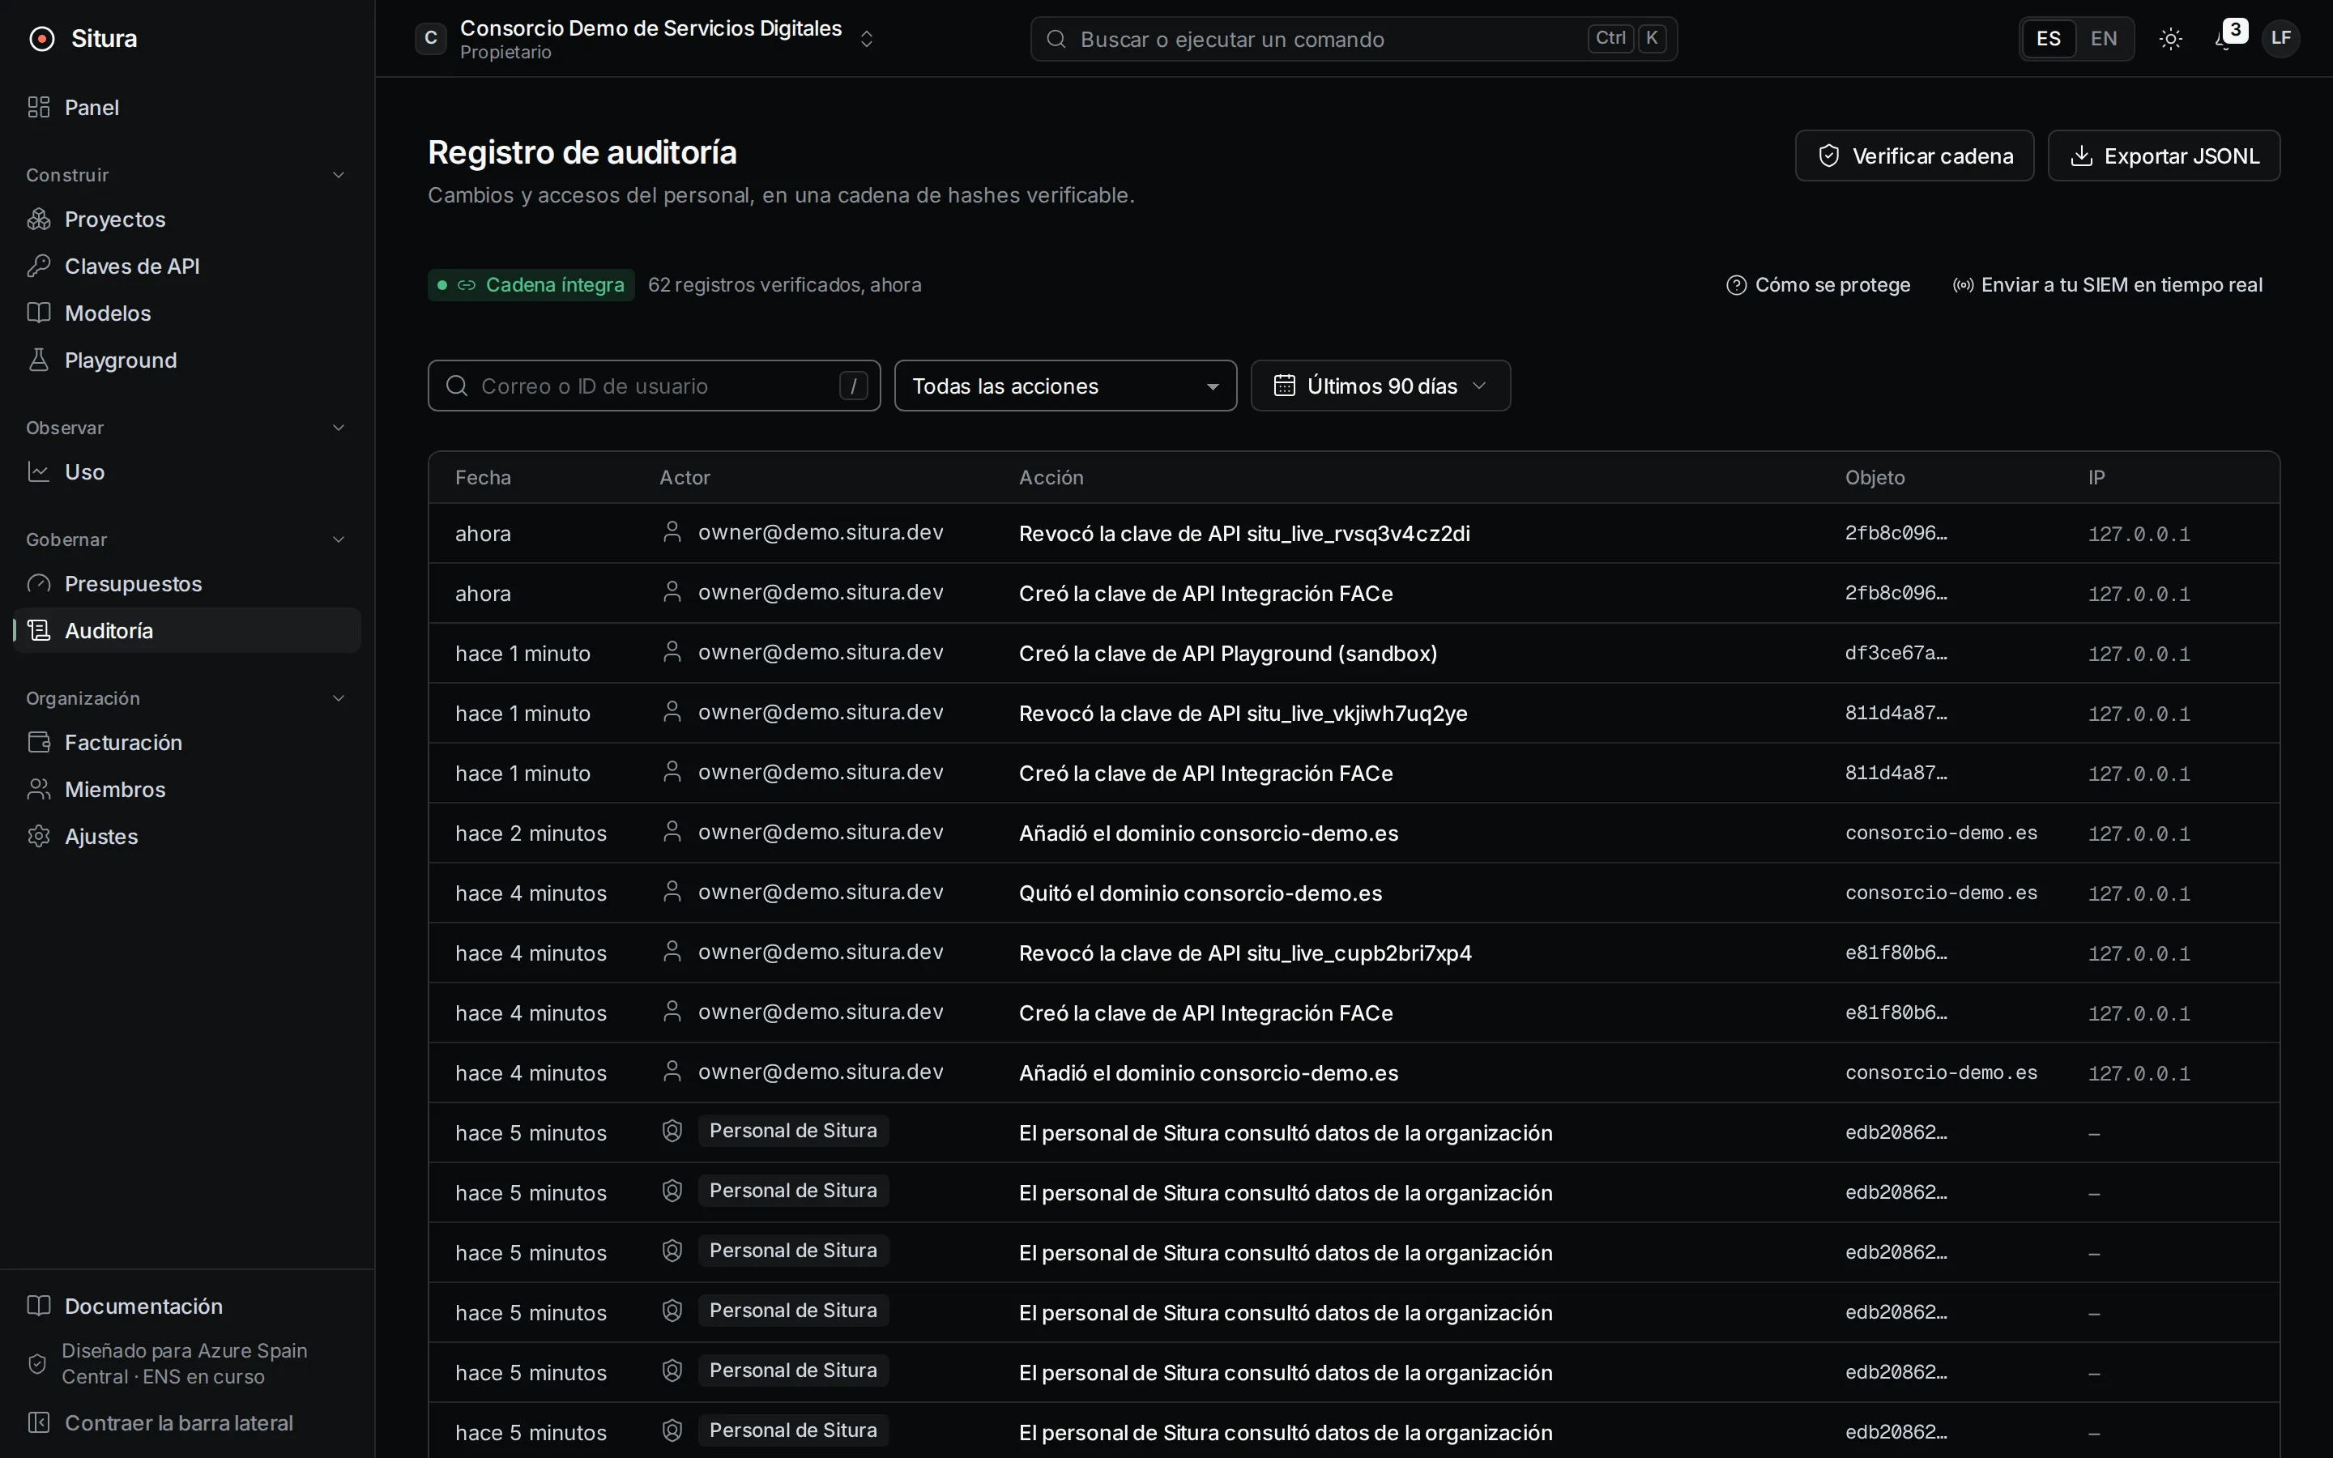Click the sidebar collapse panel icon

click(x=39, y=1422)
